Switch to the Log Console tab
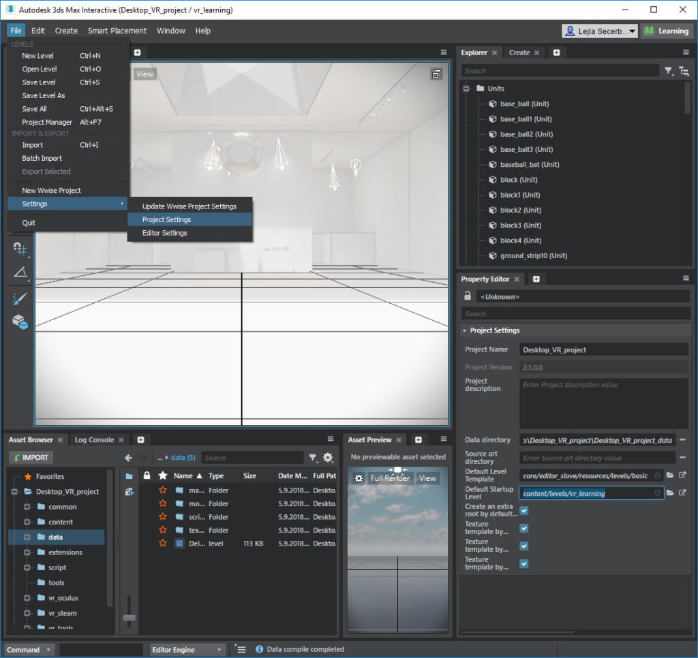 [94, 440]
